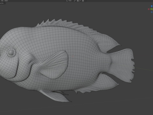Click the blue Z axis on navigation gizmo
The height and width of the screenshot is (115, 153).
(152, 6)
